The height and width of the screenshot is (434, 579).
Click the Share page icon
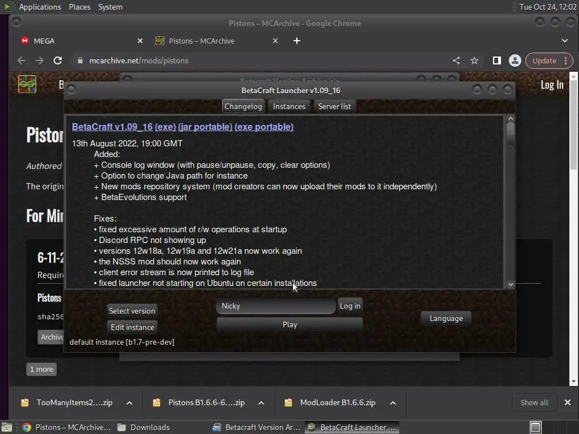tap(456, 60)
